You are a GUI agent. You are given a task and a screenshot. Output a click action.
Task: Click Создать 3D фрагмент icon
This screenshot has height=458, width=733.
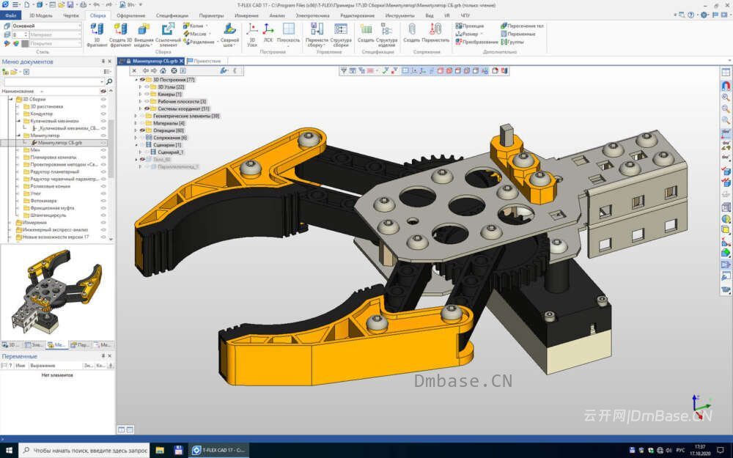(x=120, y=30)
